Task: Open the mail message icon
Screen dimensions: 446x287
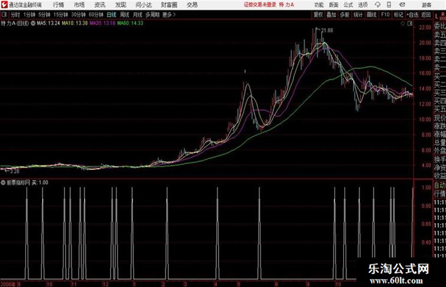Action: [x=402, y=5]
